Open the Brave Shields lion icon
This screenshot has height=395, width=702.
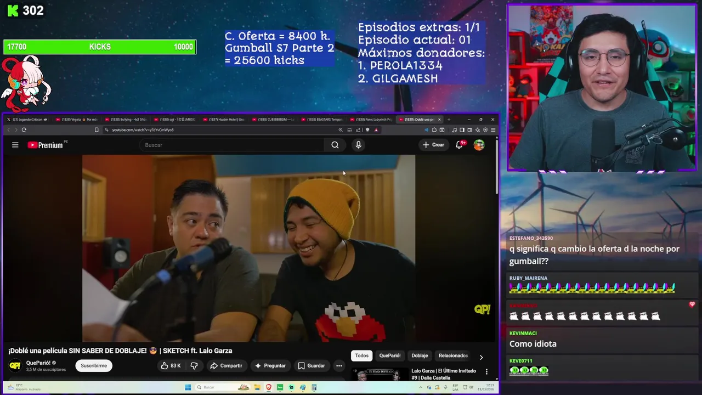click(x=367, y=130)
